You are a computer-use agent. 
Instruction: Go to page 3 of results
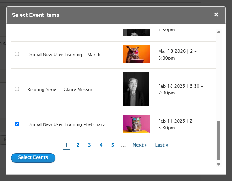(90, 145)
